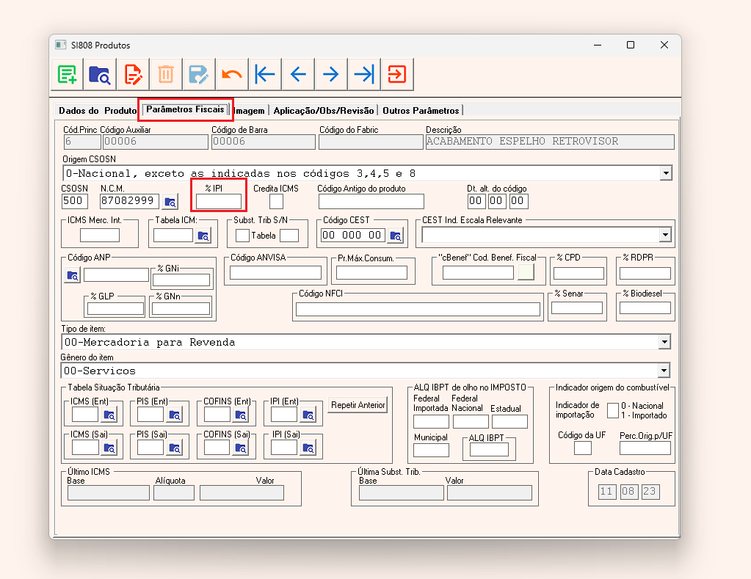Click the Código NFCI input field

coord(418,310)
